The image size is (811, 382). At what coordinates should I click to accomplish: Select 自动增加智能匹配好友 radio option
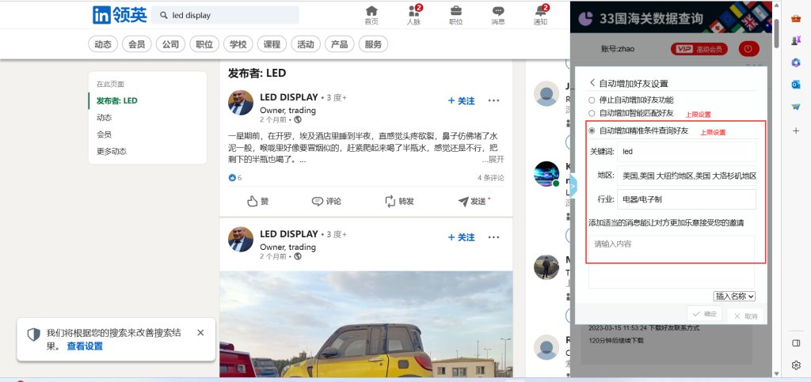click(591, 113)
